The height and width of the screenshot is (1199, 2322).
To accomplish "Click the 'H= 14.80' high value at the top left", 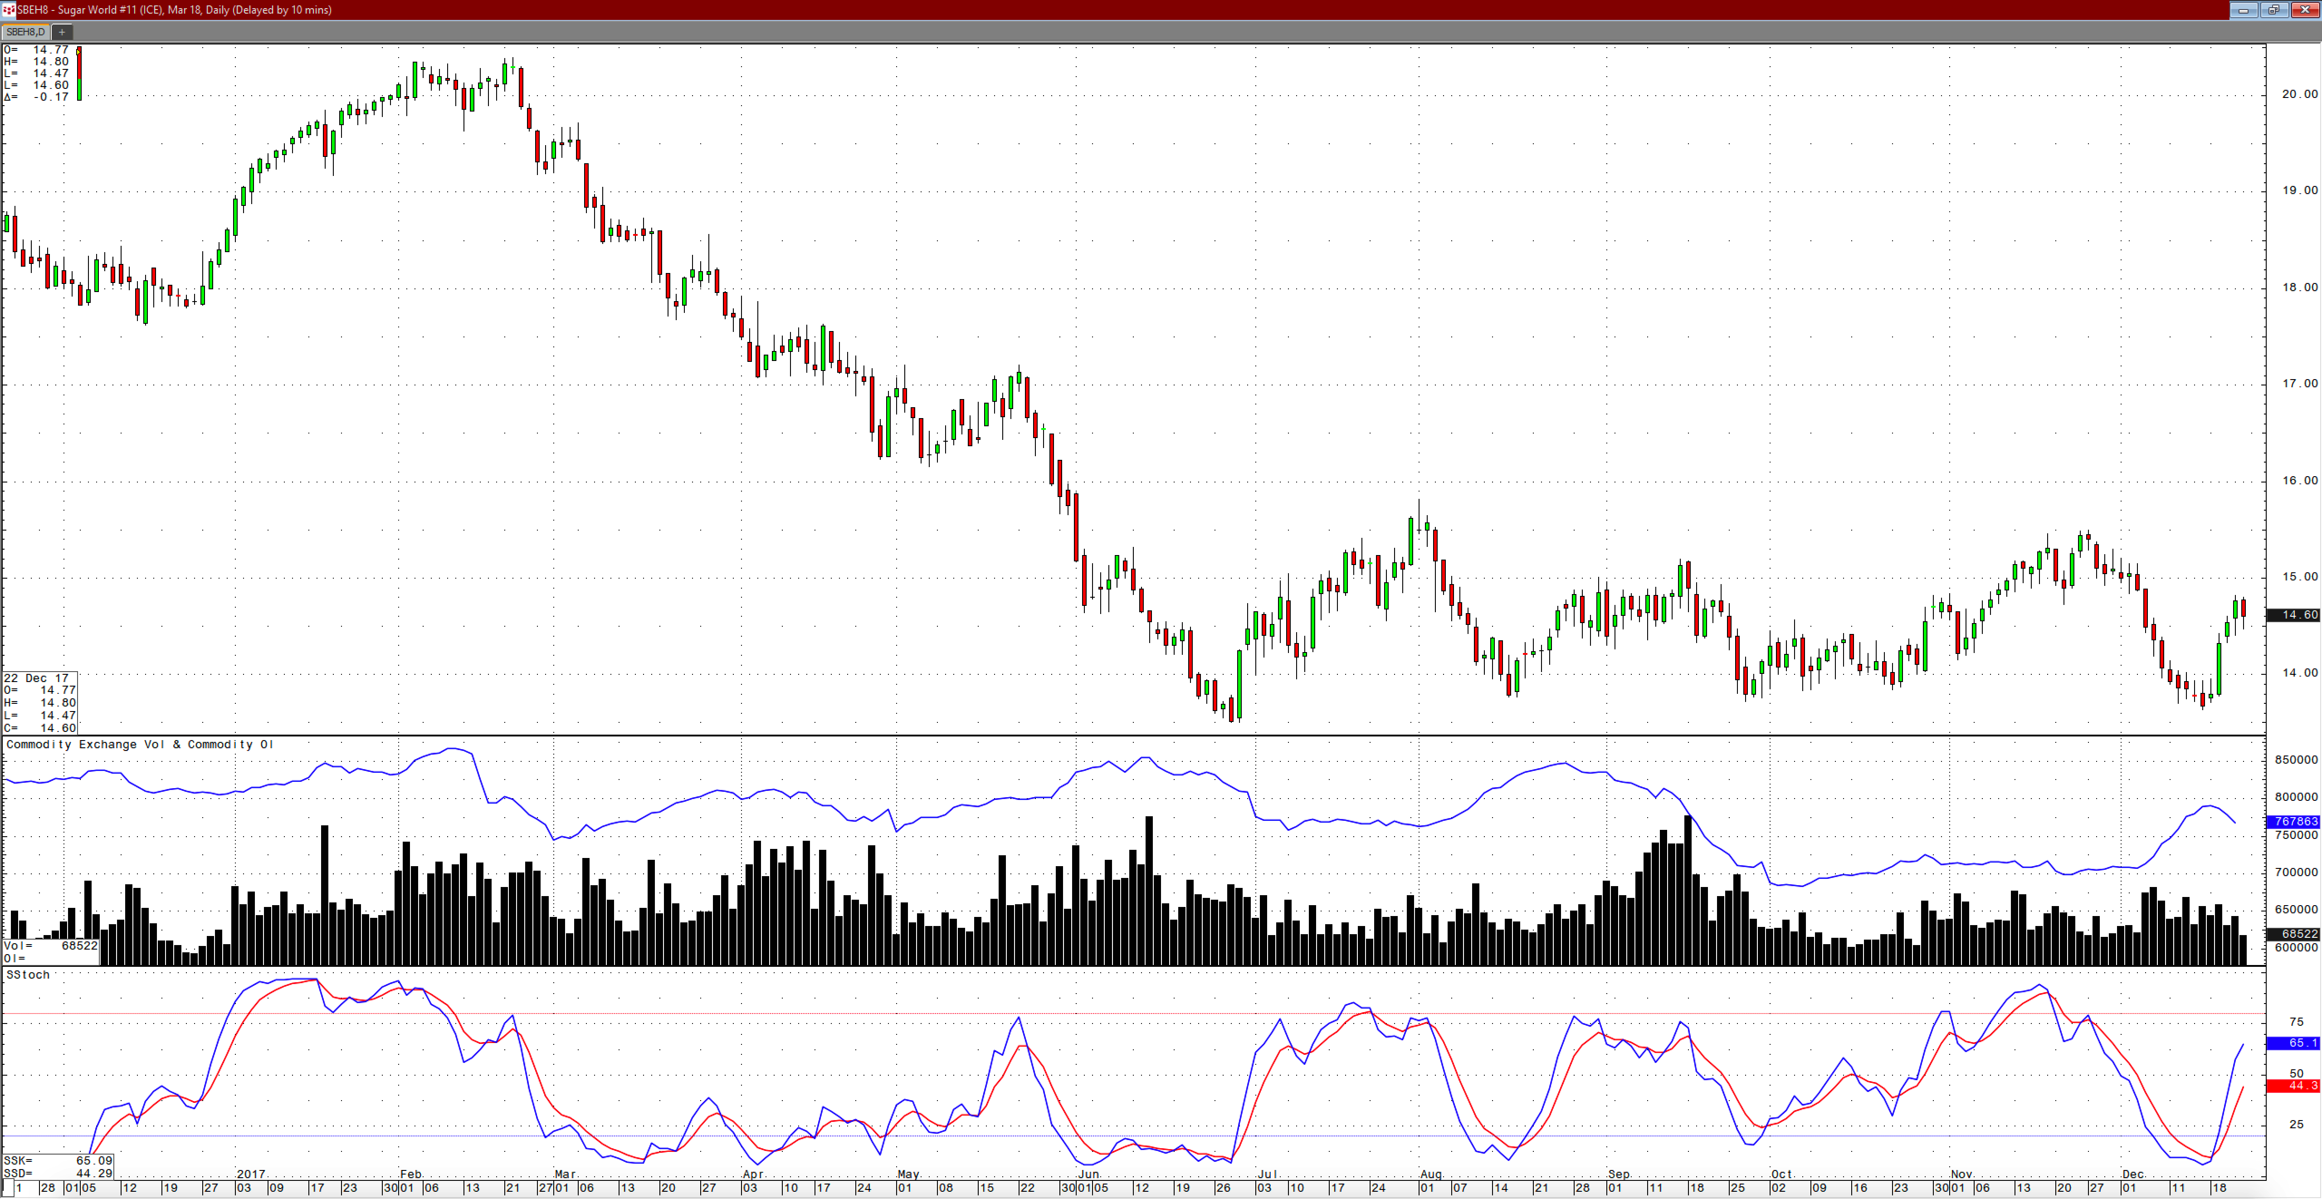I will (x=36, y=62).
